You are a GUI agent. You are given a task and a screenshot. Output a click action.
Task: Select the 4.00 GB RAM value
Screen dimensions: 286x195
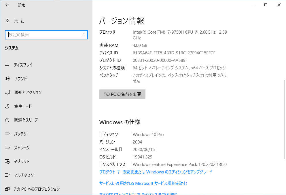pos(140,45)
